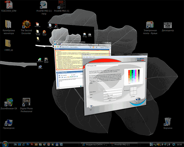Click the Printer Name field in PrintFIX PRO
184x147 pixels.
pyautogui.click(x=113, y=90)
